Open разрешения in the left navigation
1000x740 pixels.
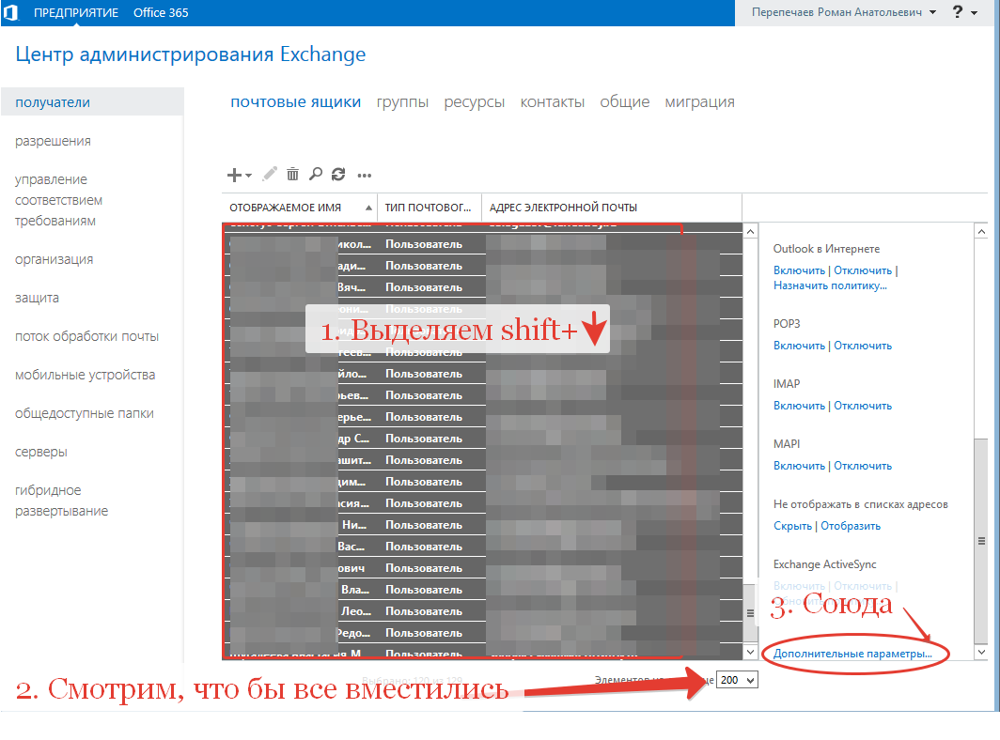53,141
